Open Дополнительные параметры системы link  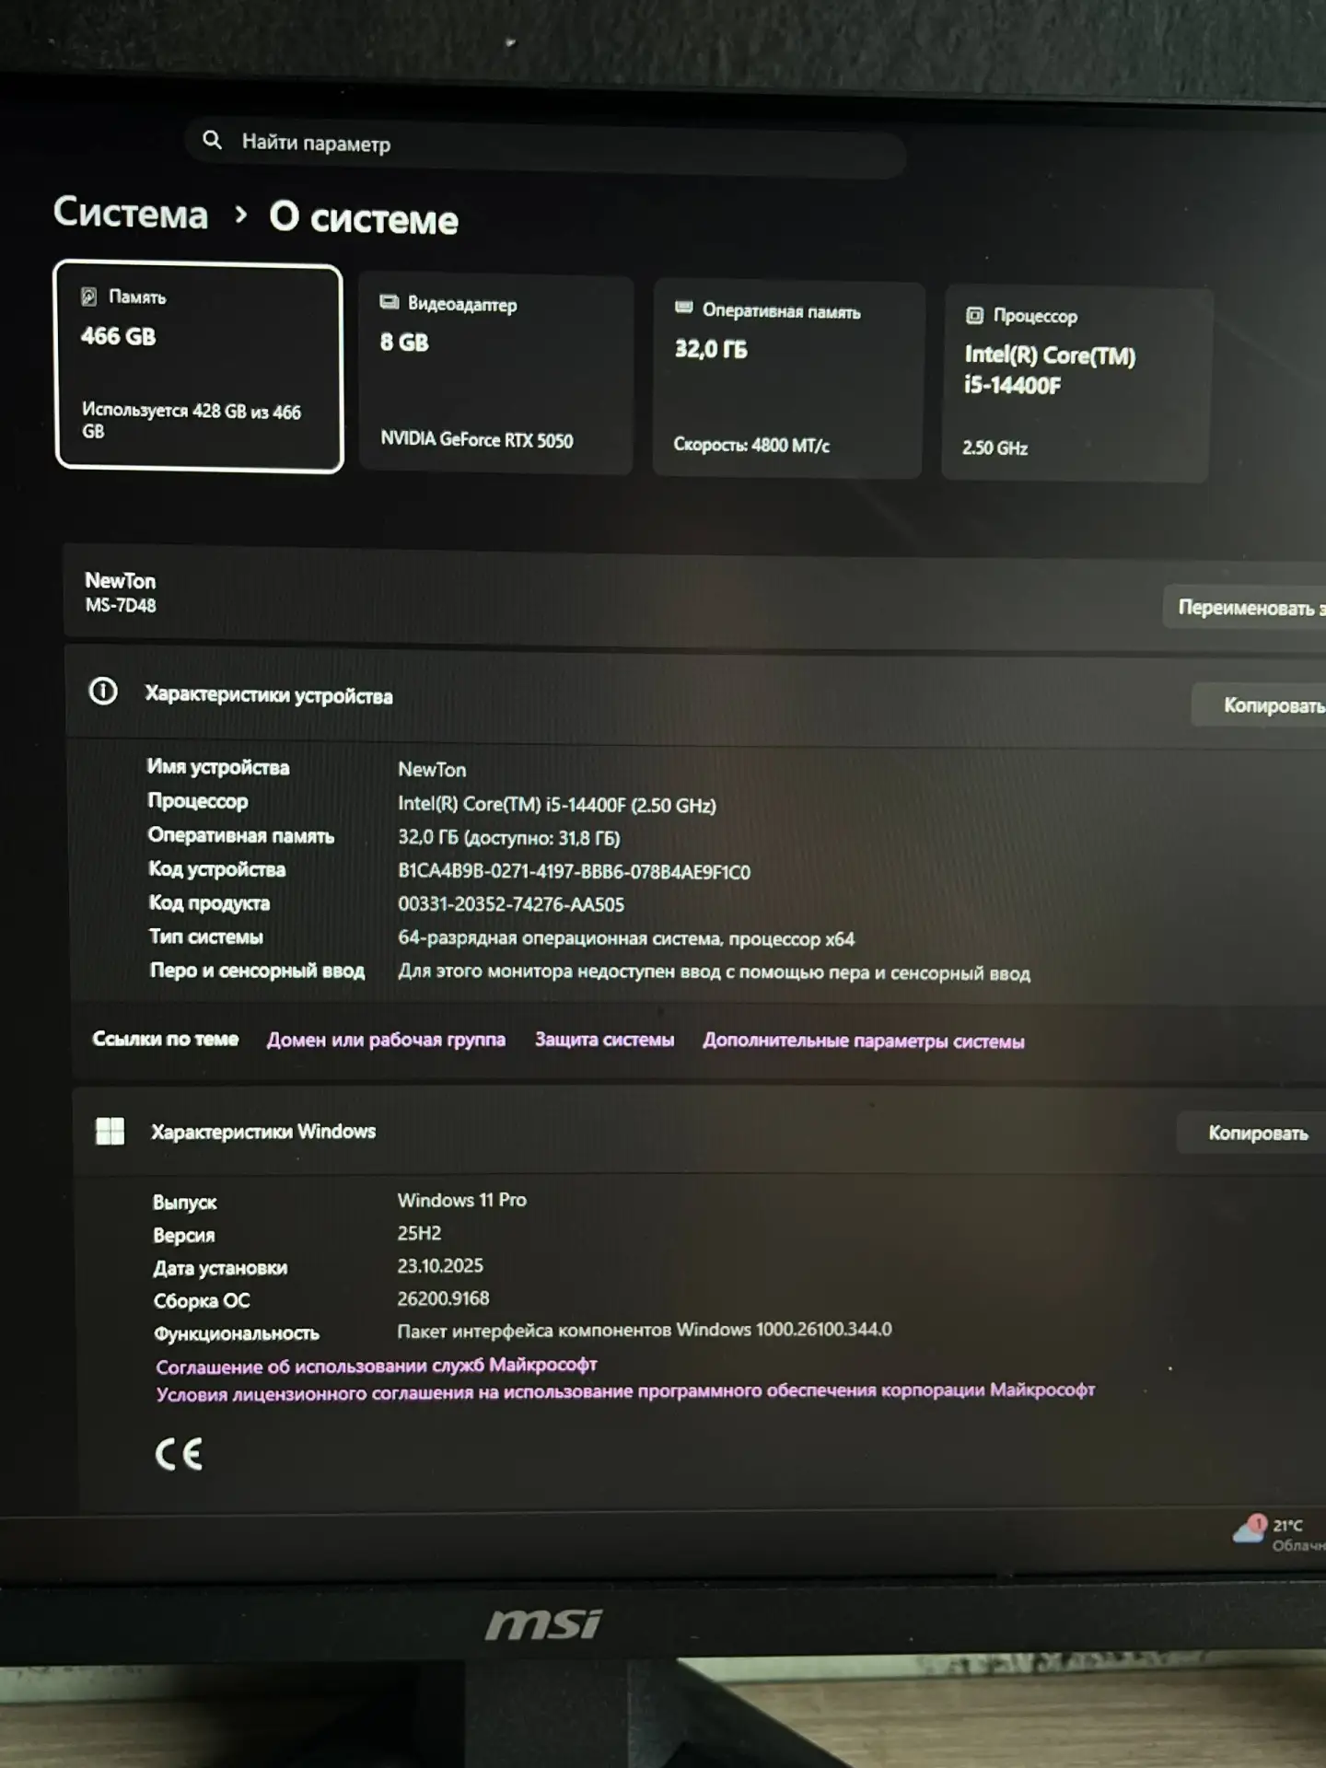coord(864,1041)
